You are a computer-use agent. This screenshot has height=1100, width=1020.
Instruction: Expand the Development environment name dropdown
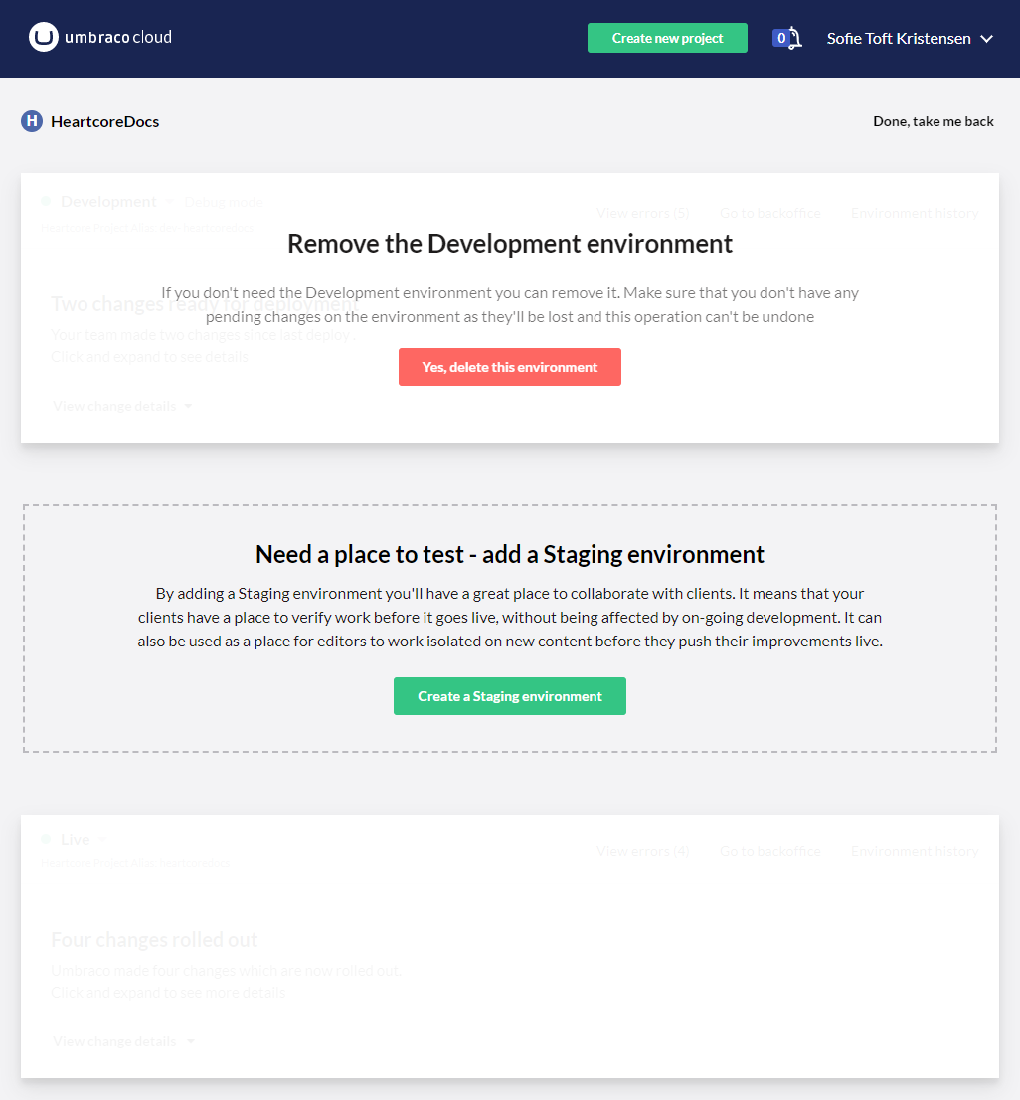click(169, 202)
